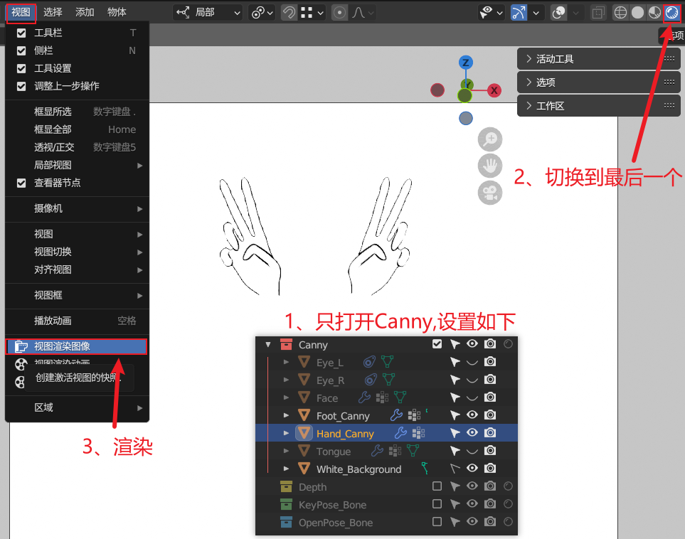The width and height of the screenshot is (685, 539).
Task: Show Tongue using its visibility icon
Action: 472,451
